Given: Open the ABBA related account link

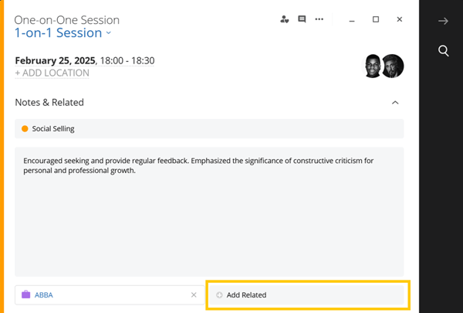Looking at the screenshot, I should [44, 295].
